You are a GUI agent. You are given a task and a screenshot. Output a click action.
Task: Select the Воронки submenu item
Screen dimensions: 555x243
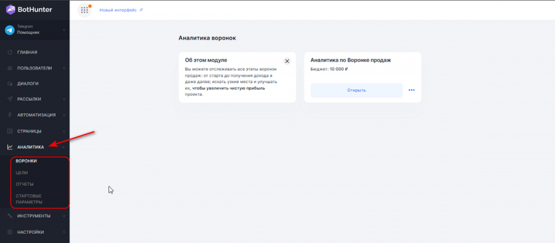click(x=26, y=161)
